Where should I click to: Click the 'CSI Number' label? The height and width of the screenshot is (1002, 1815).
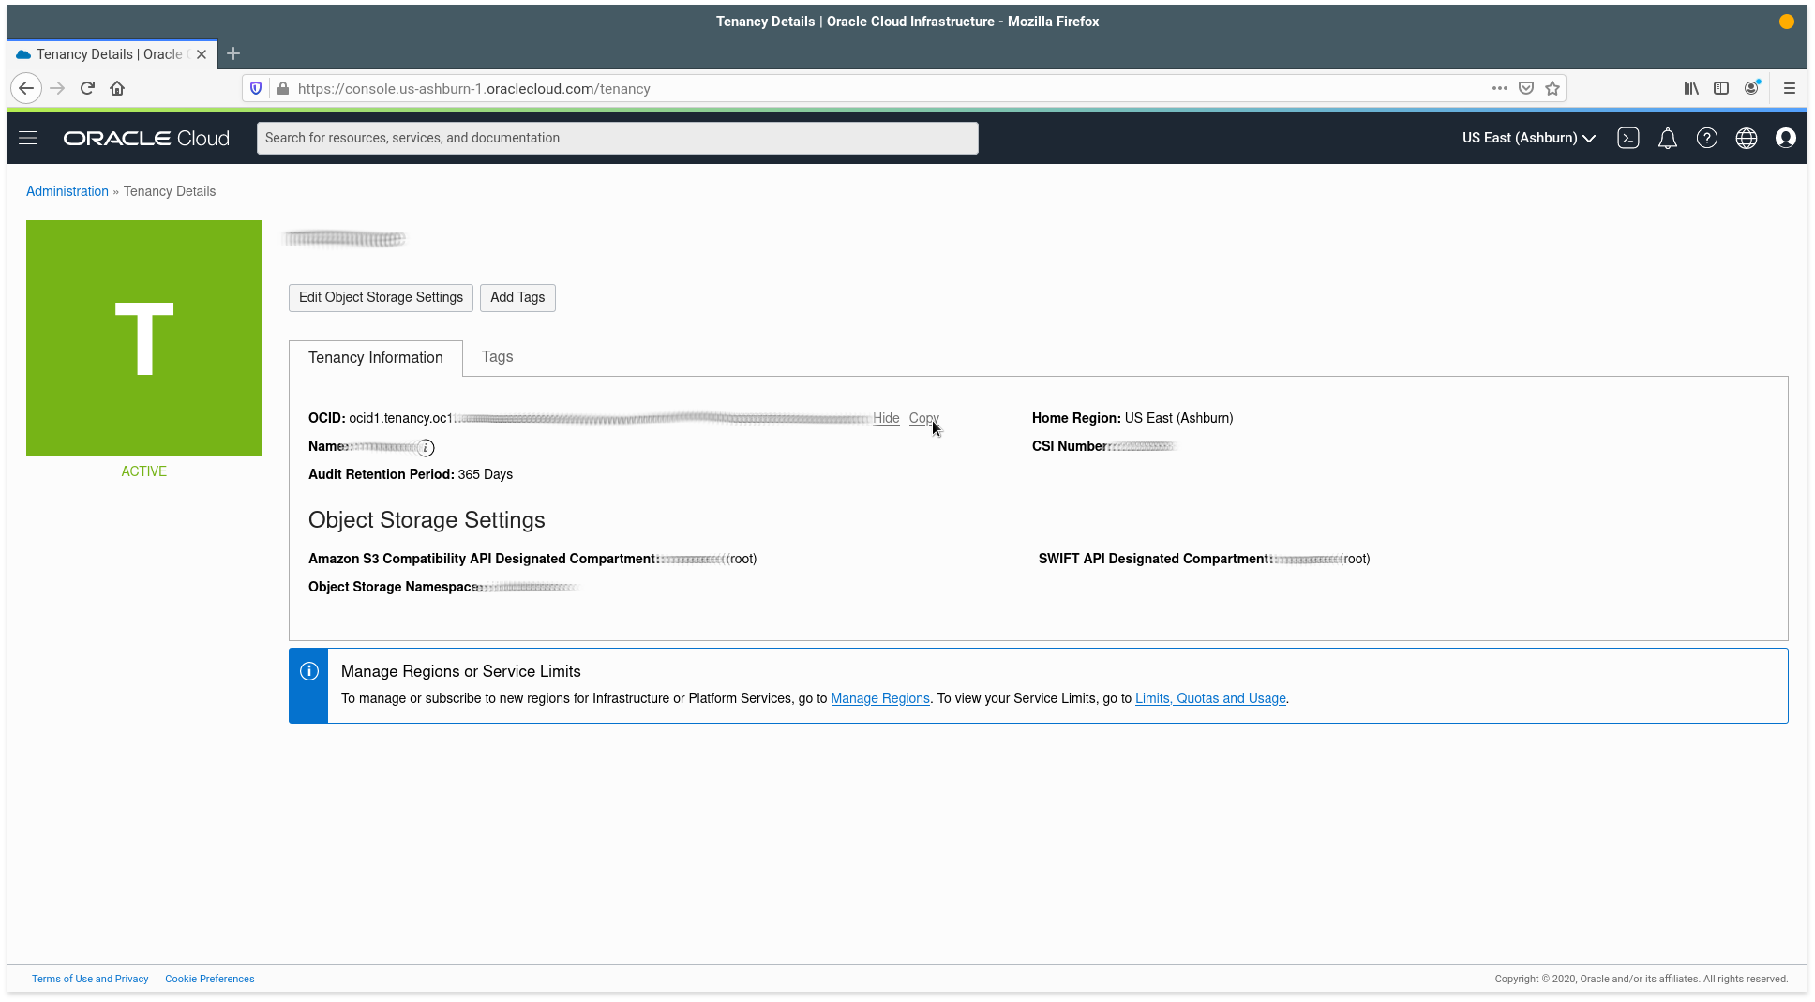pyautogui.click(x=1070, y=446)
